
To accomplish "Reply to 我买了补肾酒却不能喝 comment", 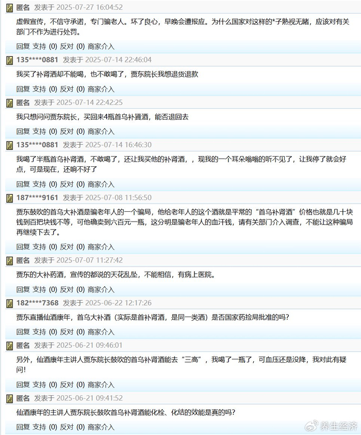I will click(23, 89).
